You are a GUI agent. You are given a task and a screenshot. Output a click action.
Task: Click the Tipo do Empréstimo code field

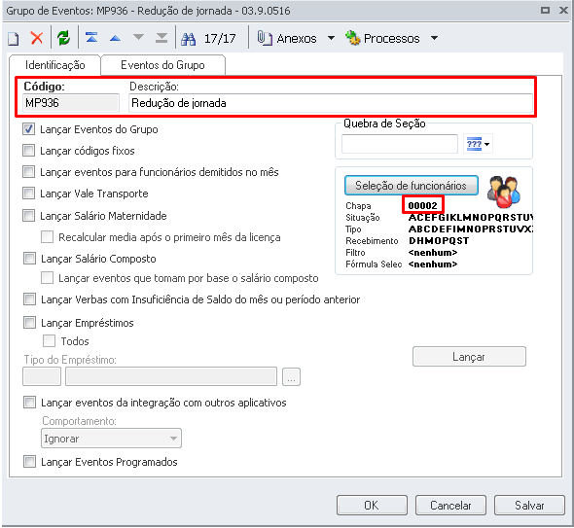click(x=42, y=376)
